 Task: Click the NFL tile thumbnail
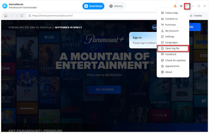tap(27, 85)
